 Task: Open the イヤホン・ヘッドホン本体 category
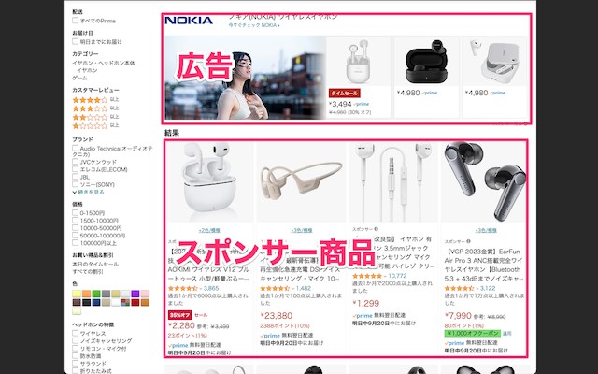click(104, 63)
